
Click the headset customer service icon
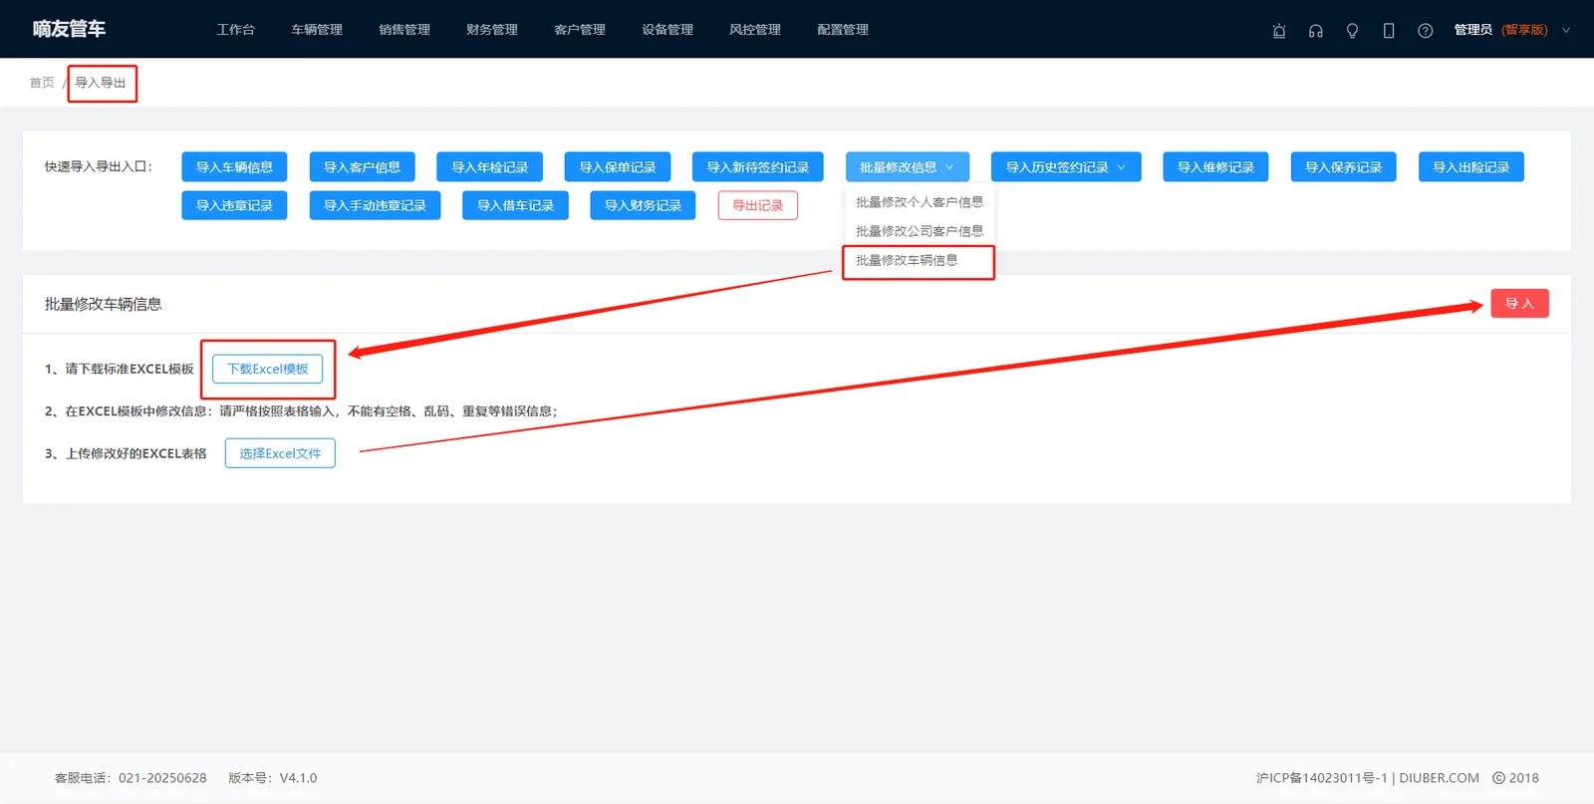(1316, 31)
